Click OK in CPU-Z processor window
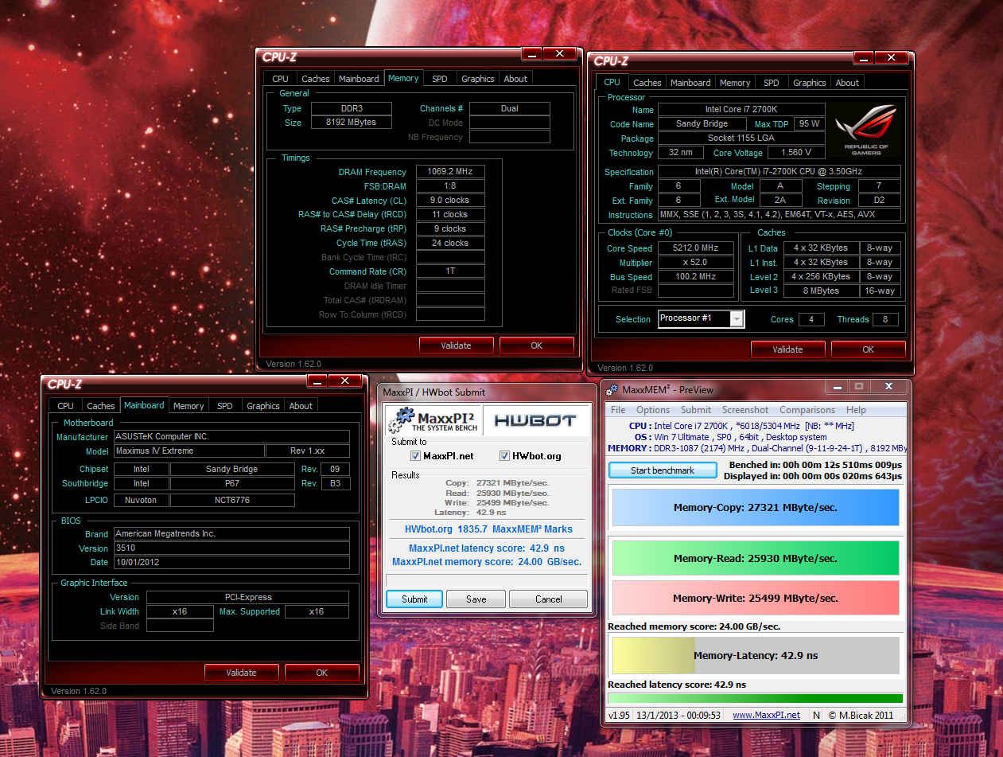Viewport: 1003px width, 757px height. click(x=869, y=349)
